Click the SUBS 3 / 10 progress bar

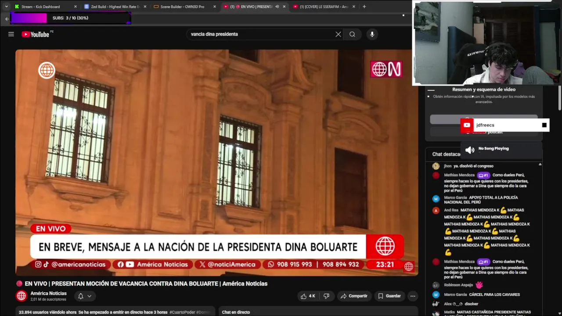point(70,18)
